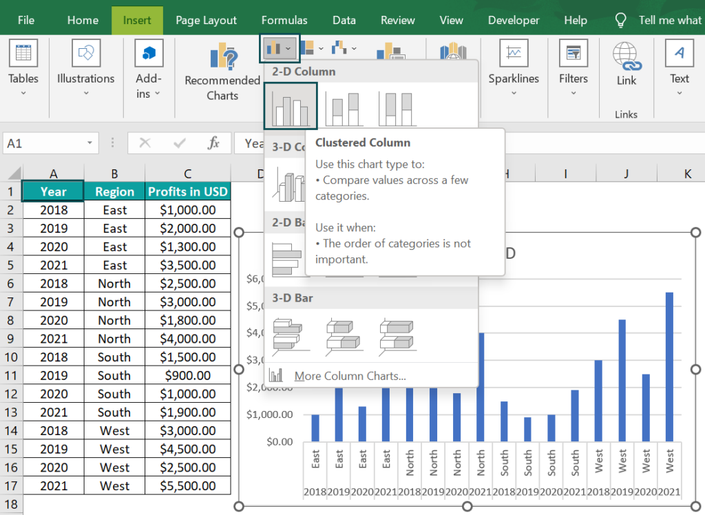Click the Select All corner triangle
Screen dimensions: 705x515
click(14, 174)
